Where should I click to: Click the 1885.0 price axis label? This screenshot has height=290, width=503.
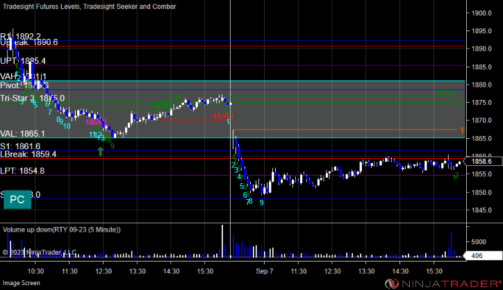coord(481,67)
